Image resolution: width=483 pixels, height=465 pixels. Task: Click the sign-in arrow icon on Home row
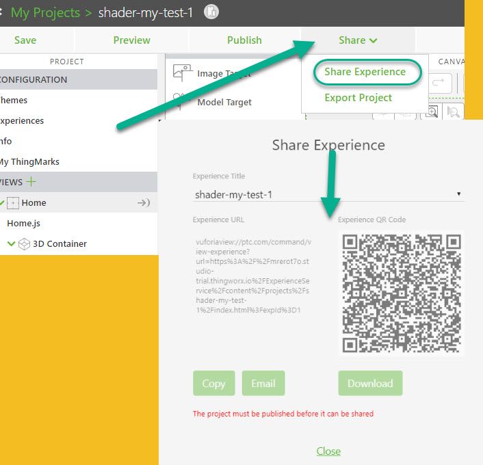pos(144,202)
